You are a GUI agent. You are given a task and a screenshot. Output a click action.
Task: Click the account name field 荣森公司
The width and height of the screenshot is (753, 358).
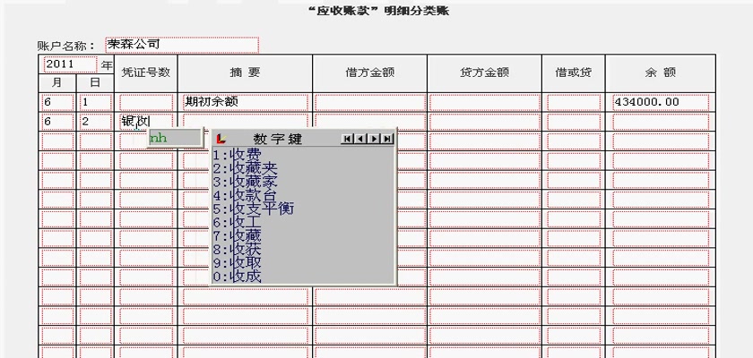181,44
